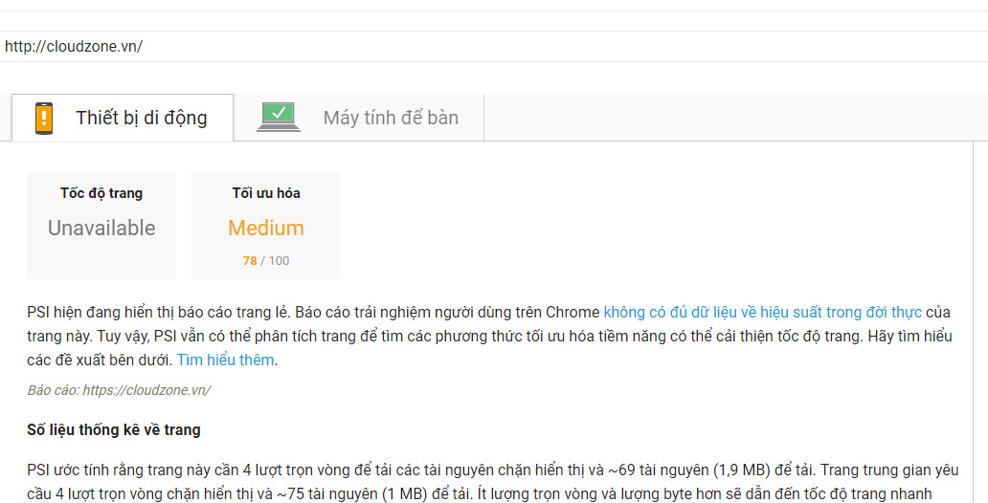Image resolution: width=988 pixels, height=503 pixels.
Task: Select the orange 'Medium' optimization rating
Action: pos(266,229)
